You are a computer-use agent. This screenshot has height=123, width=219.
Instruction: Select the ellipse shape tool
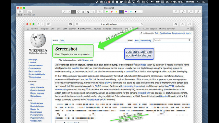tap(78, 12)
